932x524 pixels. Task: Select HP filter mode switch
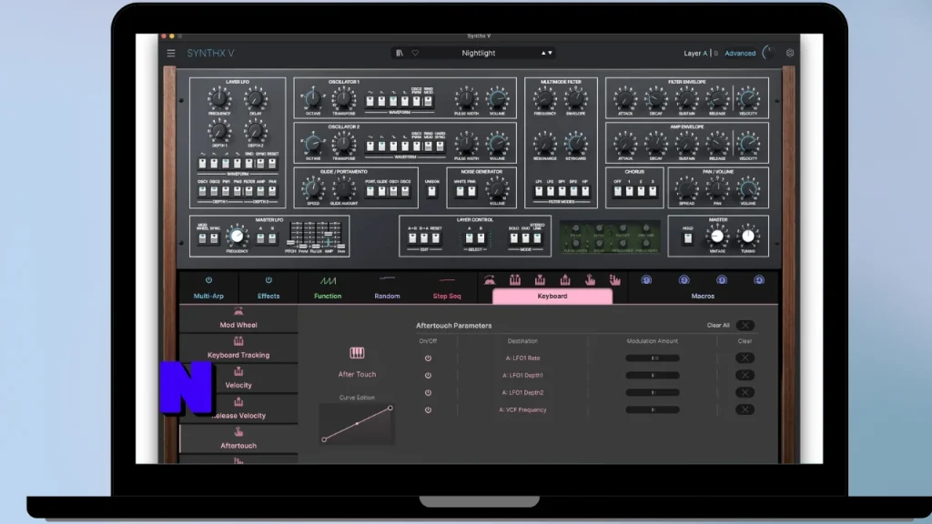pos(585,191)
